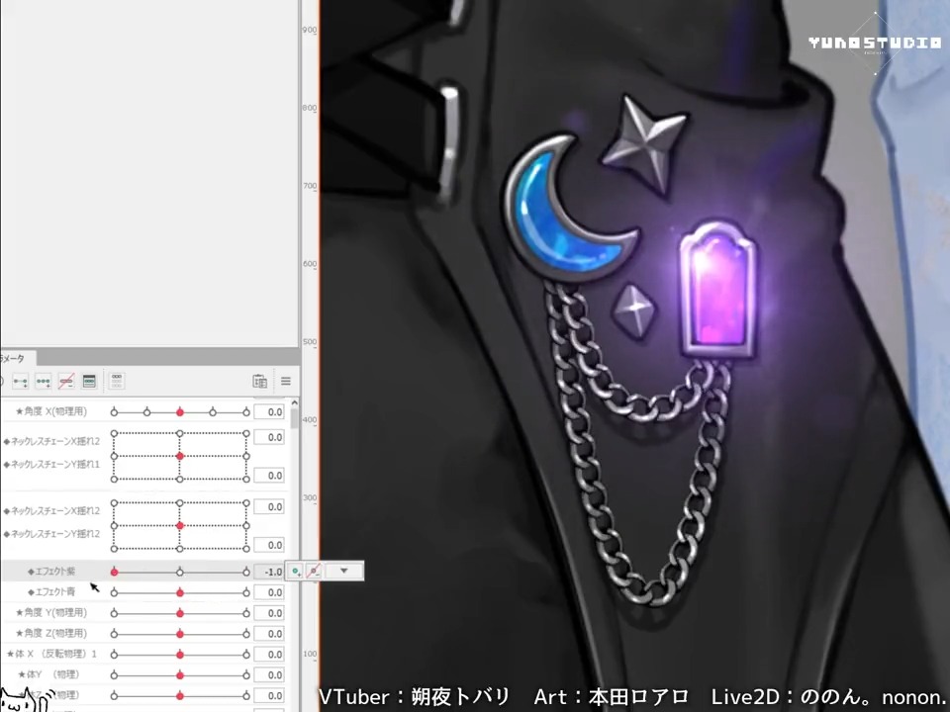Select the ネックレスチェーンY揺れ1 label
The width and height of the screenshot is (950, 712).
(51, 465)
